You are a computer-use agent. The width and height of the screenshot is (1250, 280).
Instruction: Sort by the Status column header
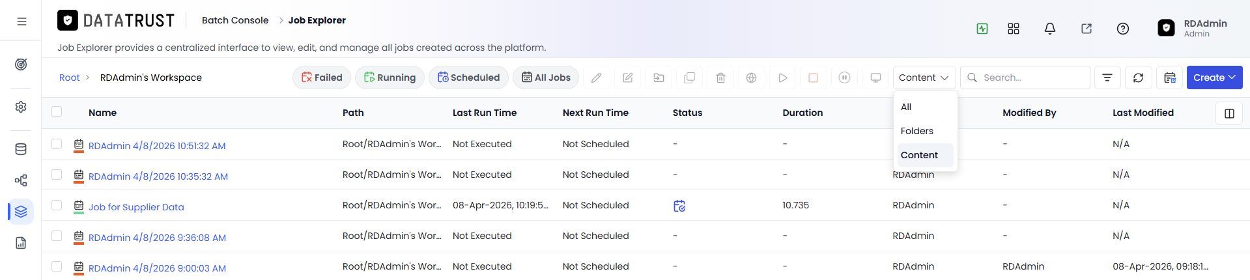(687, 113)
